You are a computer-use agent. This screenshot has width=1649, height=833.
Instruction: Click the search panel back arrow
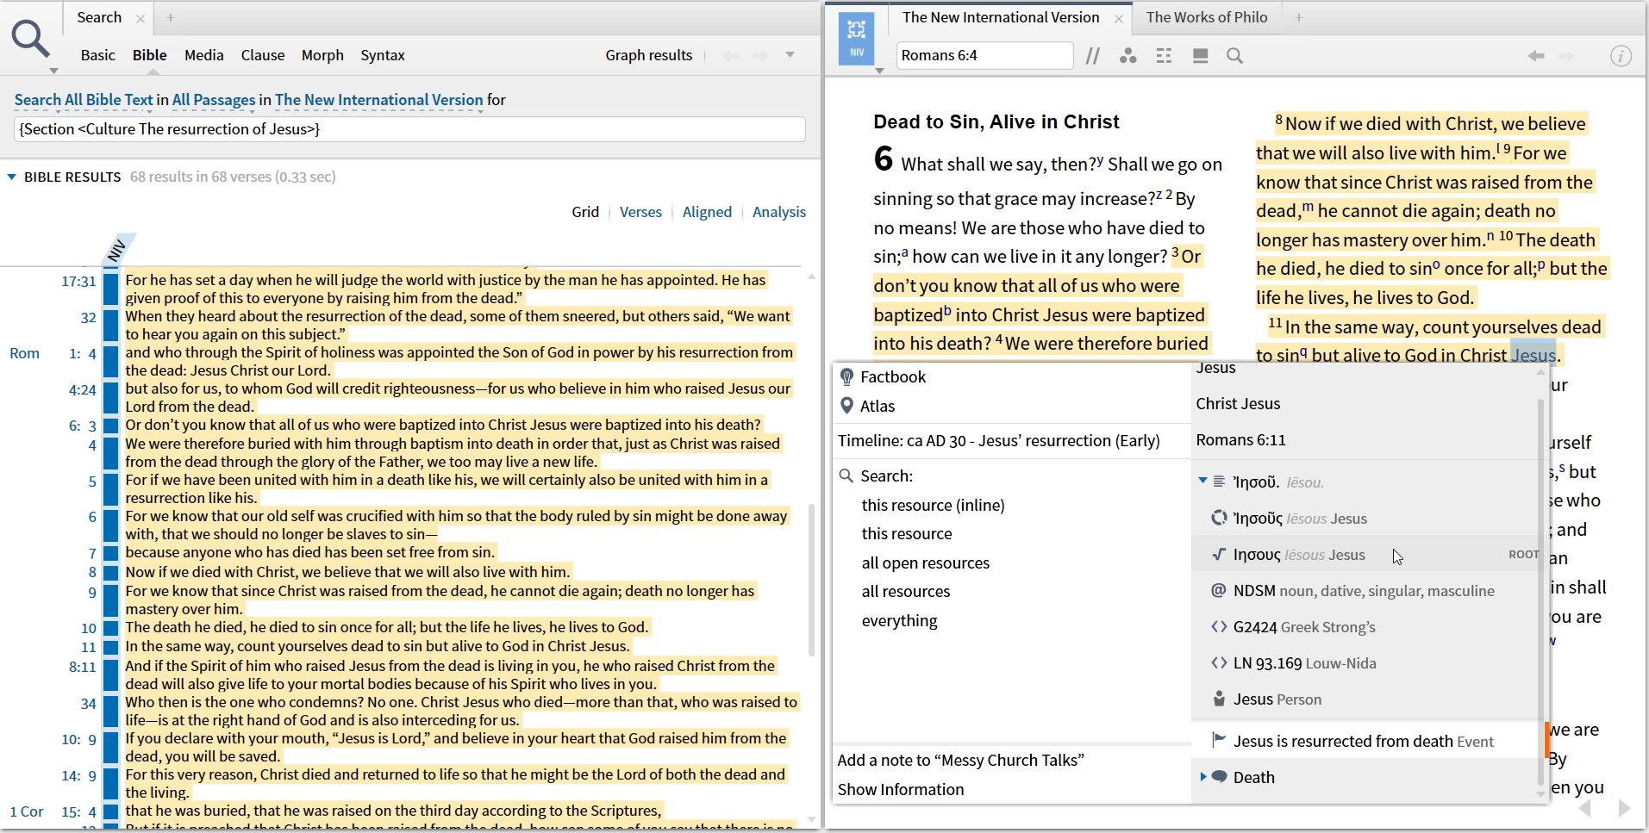coord(731,55)
